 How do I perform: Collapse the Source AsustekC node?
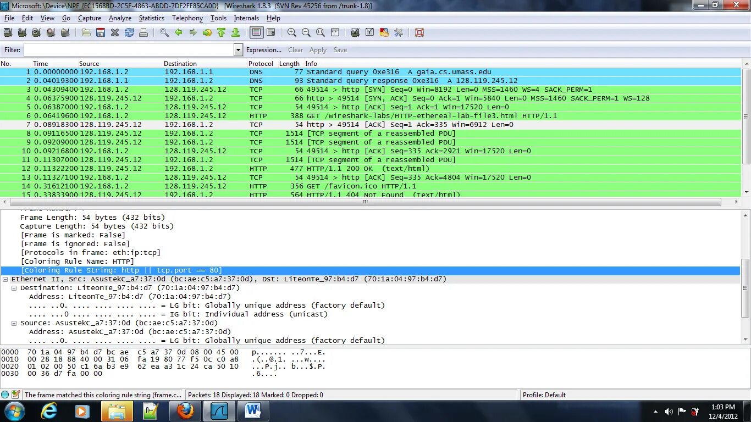pos(14,323)
